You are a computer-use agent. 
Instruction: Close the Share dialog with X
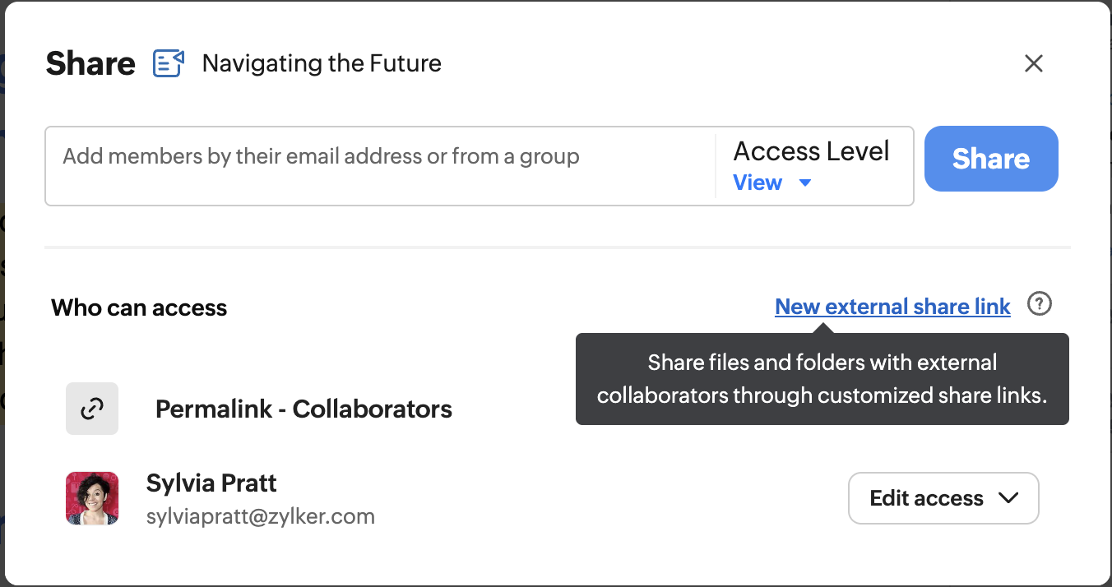click(1033, 63)
